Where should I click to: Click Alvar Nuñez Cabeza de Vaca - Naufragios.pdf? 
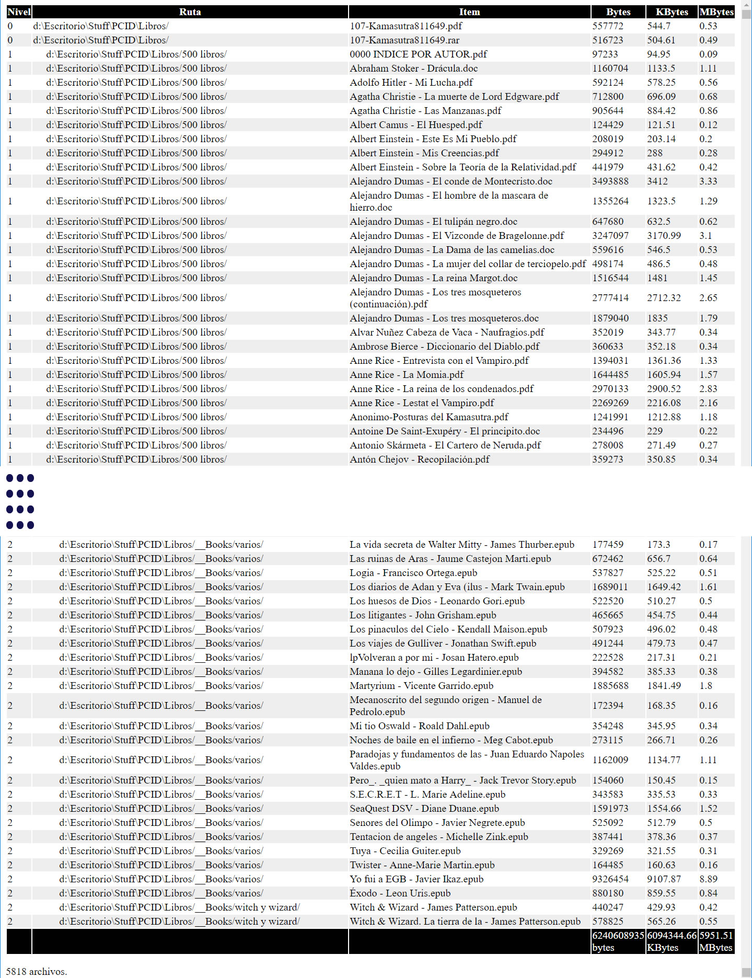click(x=447, y=332)
